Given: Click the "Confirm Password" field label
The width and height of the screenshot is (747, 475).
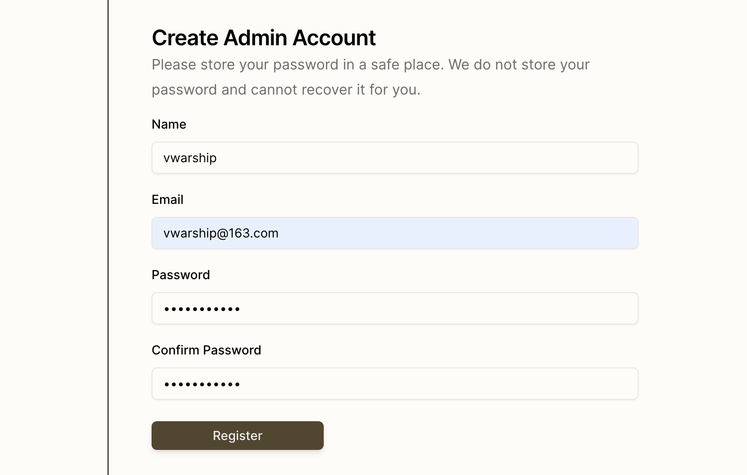Looking at the screenshot, I should coord(206,350).
